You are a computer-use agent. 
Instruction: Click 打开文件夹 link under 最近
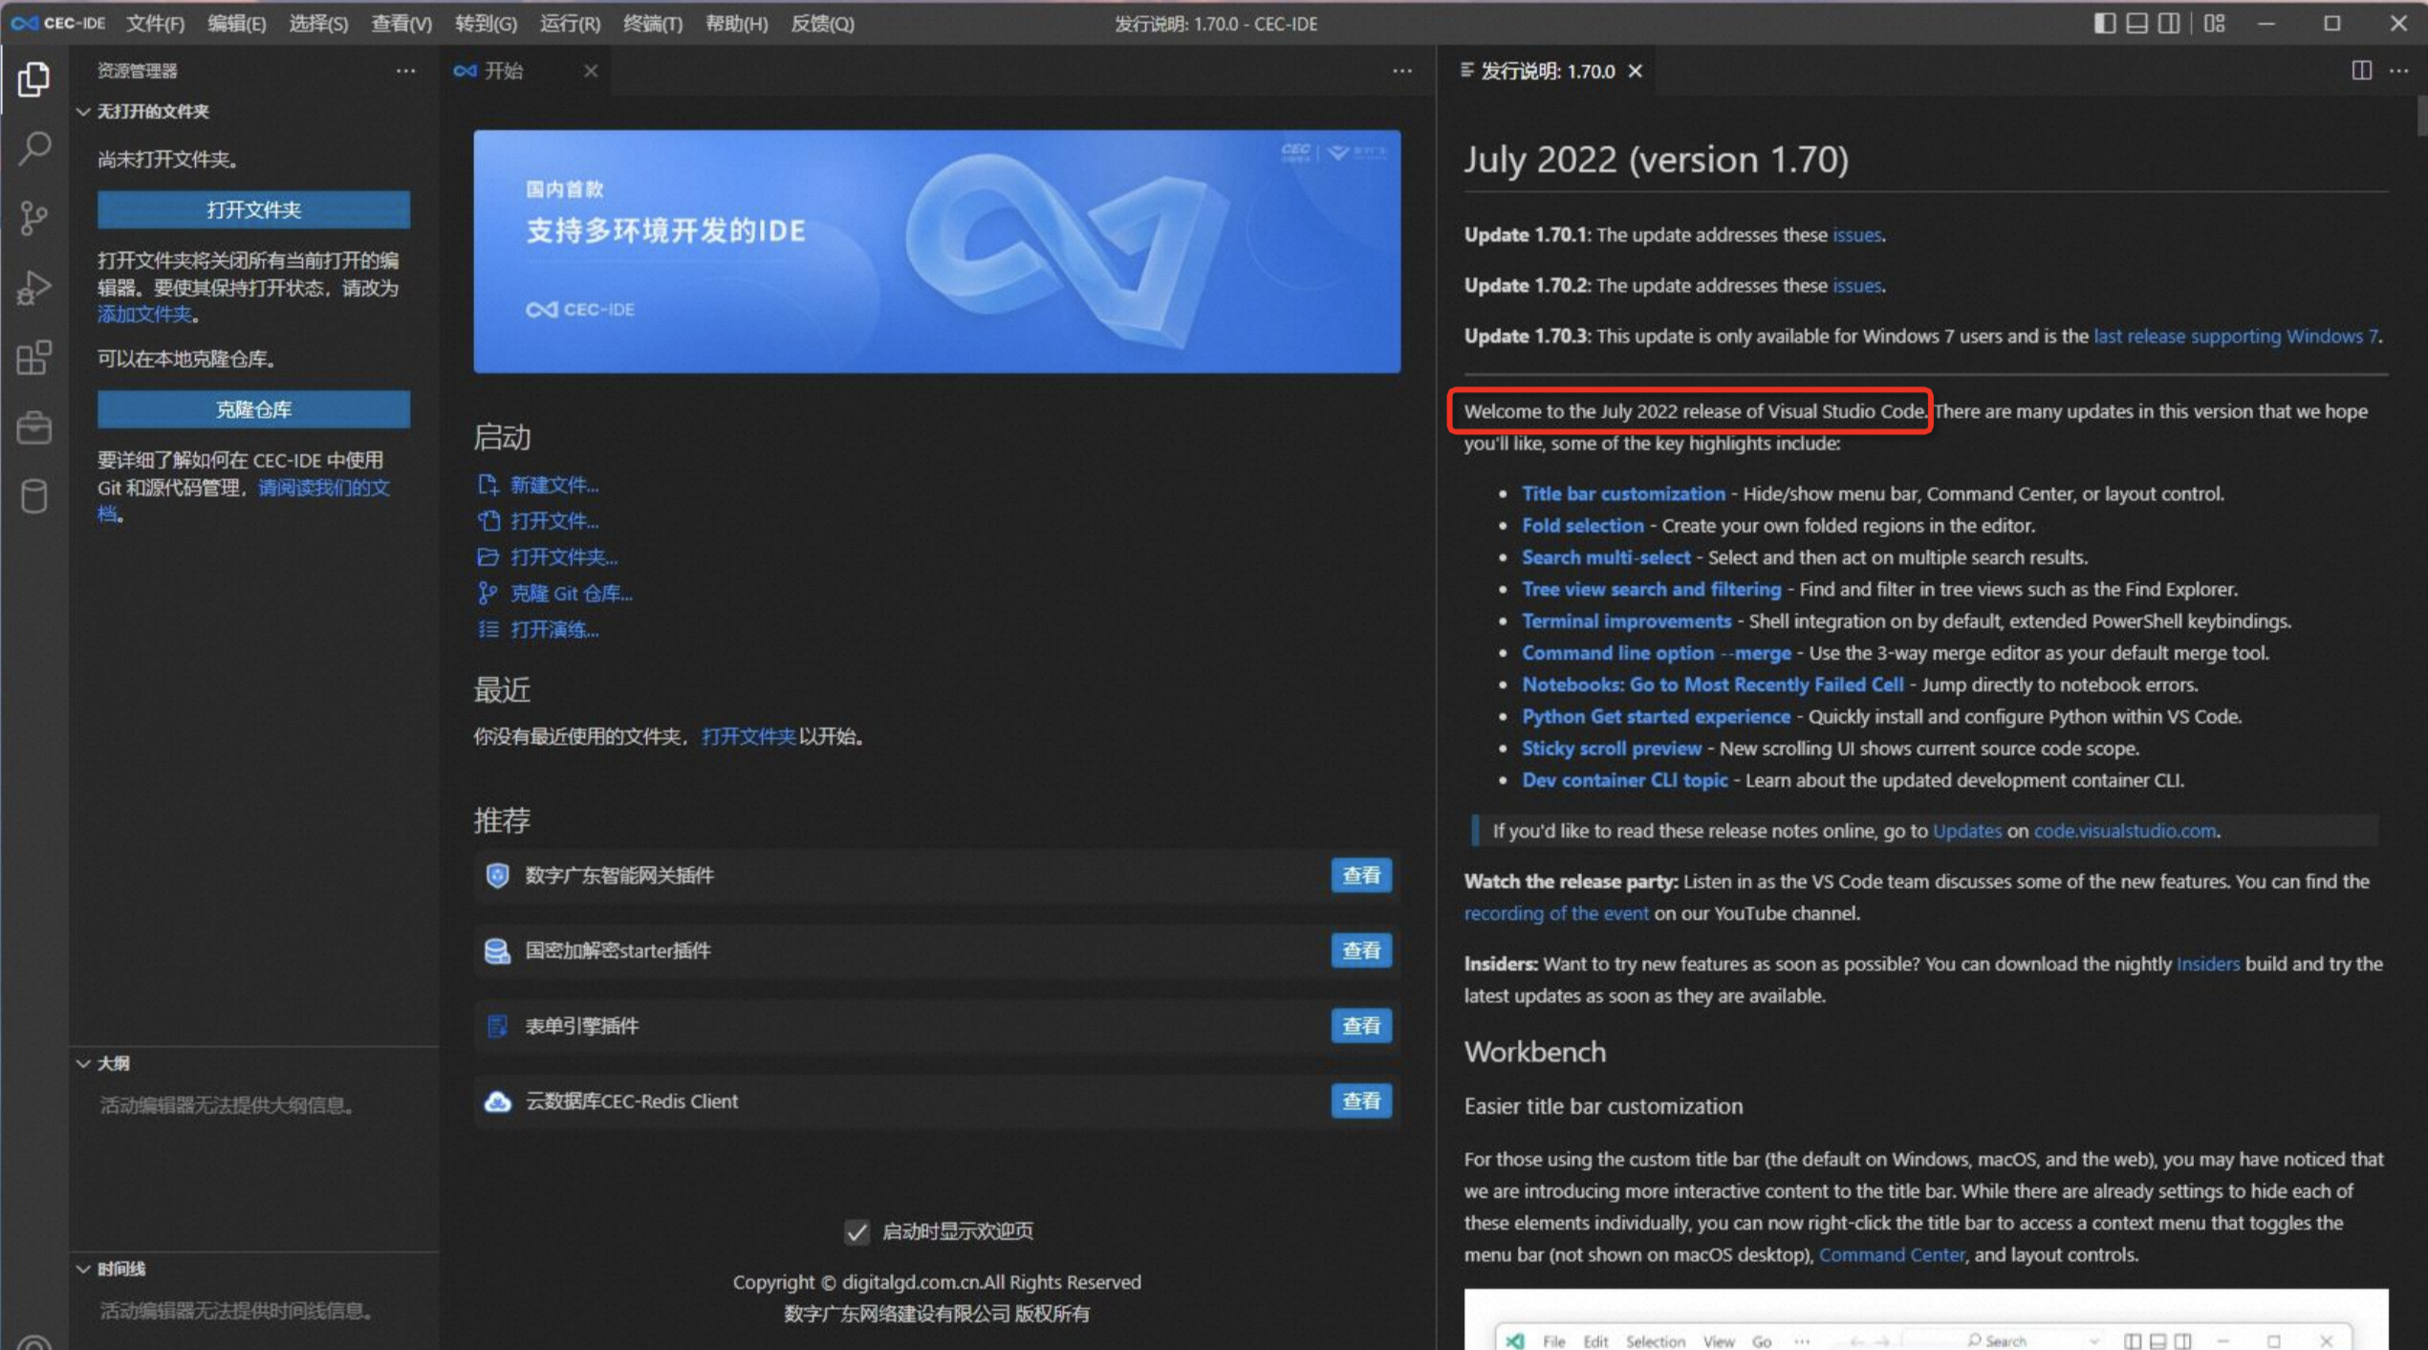click(748, 736)
